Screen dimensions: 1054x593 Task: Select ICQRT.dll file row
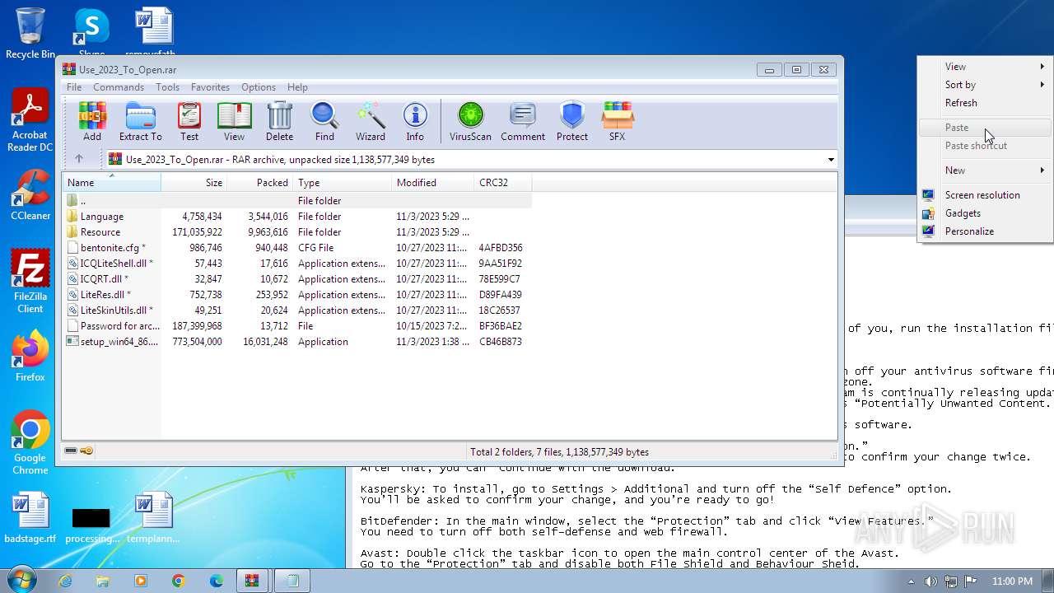coord(297,279)
